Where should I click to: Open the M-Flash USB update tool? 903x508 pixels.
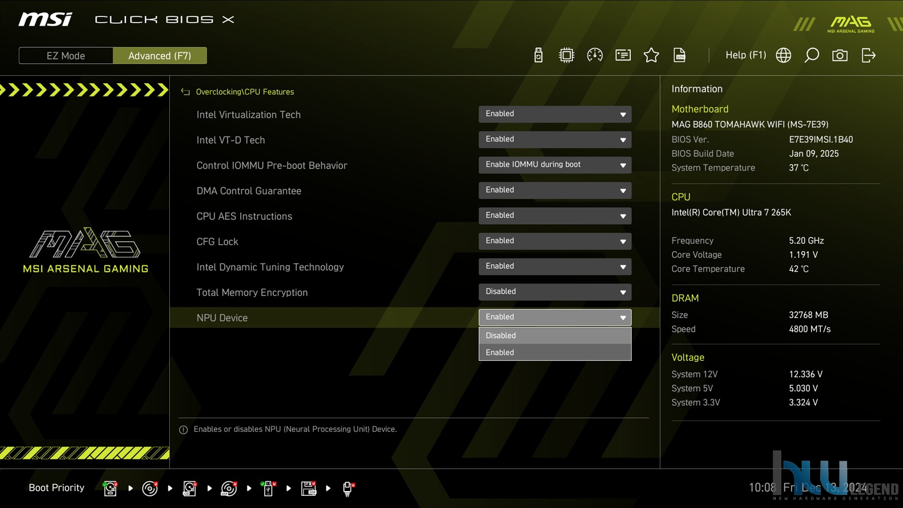pos(538,55)
